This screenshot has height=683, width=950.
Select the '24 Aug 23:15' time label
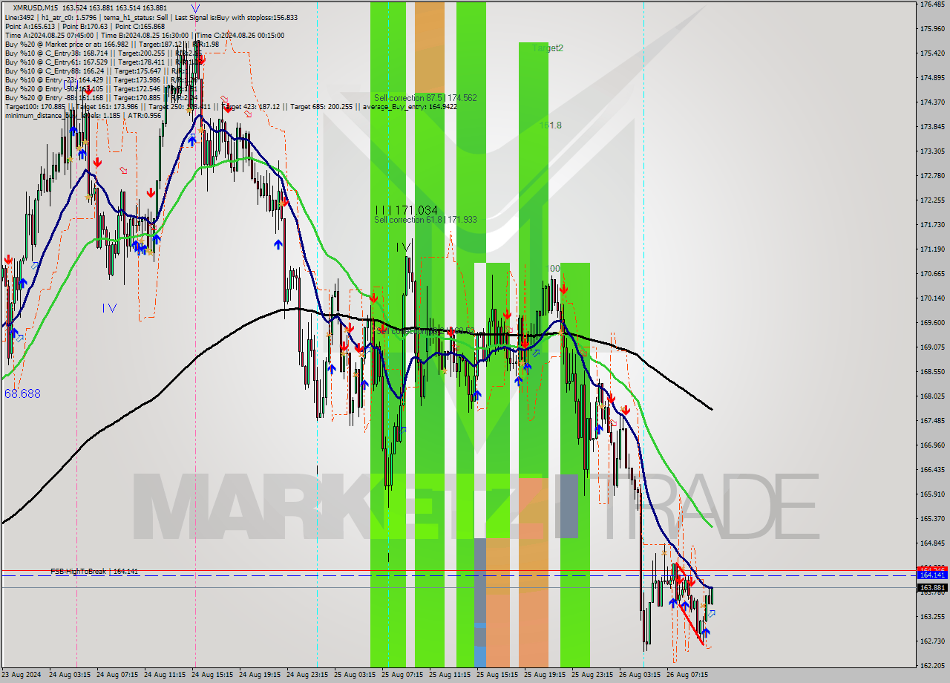coord(307,675)
